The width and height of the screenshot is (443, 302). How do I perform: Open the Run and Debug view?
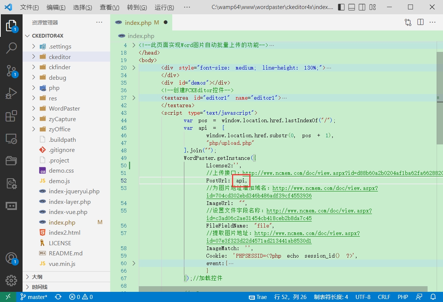pos(11,93)
